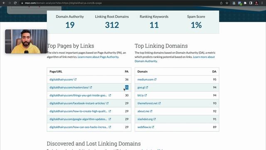The width and height of the screenshot is (266, 150).
Task: Click the highlighted PA value 31
Action: pyautogui.click(x=127, y=87)
